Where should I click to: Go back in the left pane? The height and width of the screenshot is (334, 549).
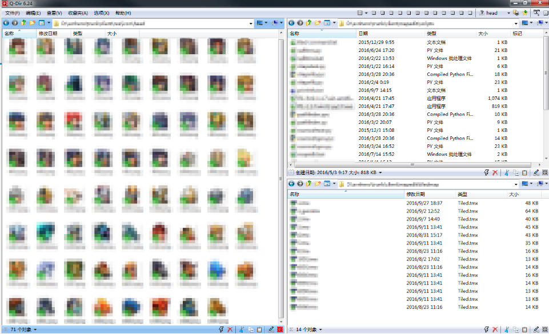[6, 23]
